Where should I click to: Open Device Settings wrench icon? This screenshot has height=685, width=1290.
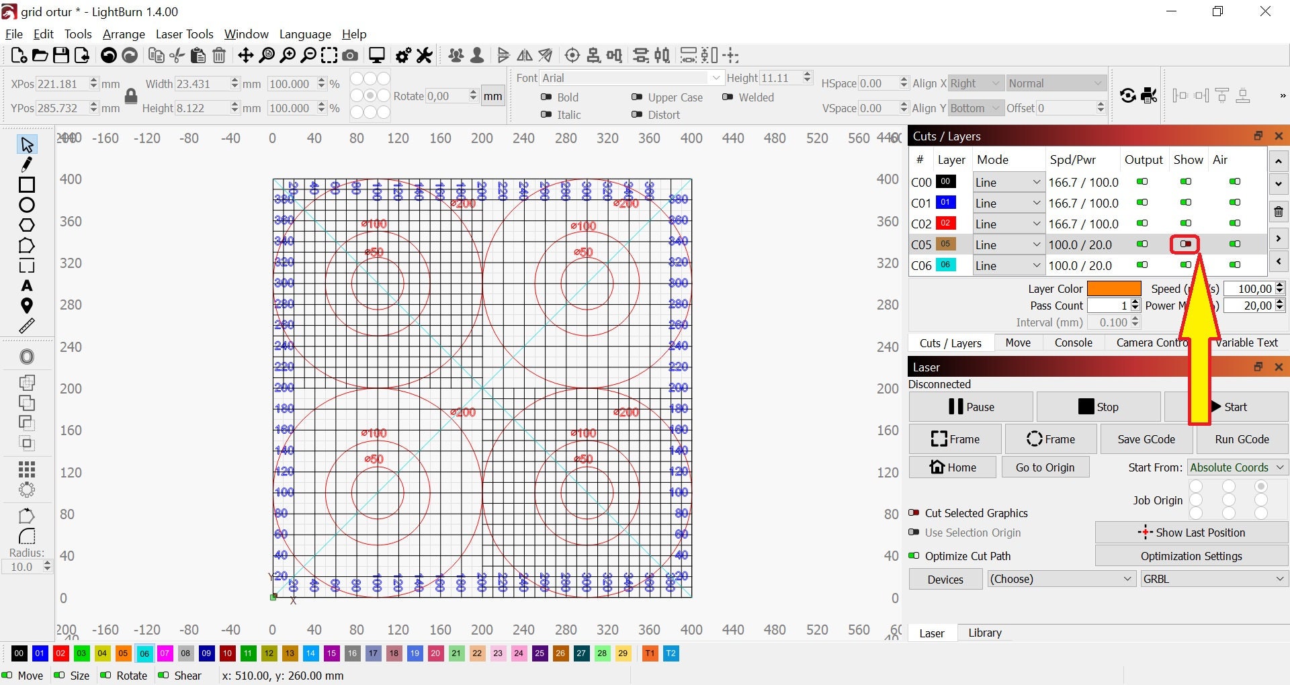[424, 56]
